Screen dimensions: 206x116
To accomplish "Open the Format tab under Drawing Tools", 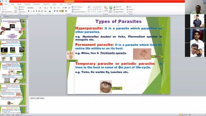I will 69,4.
